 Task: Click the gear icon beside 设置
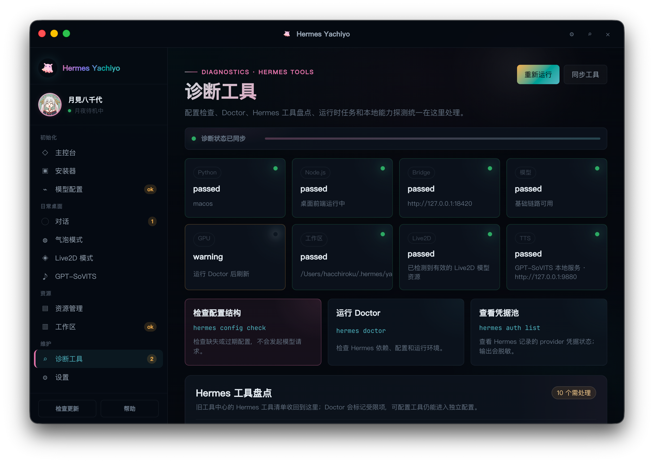coord(45,378)
